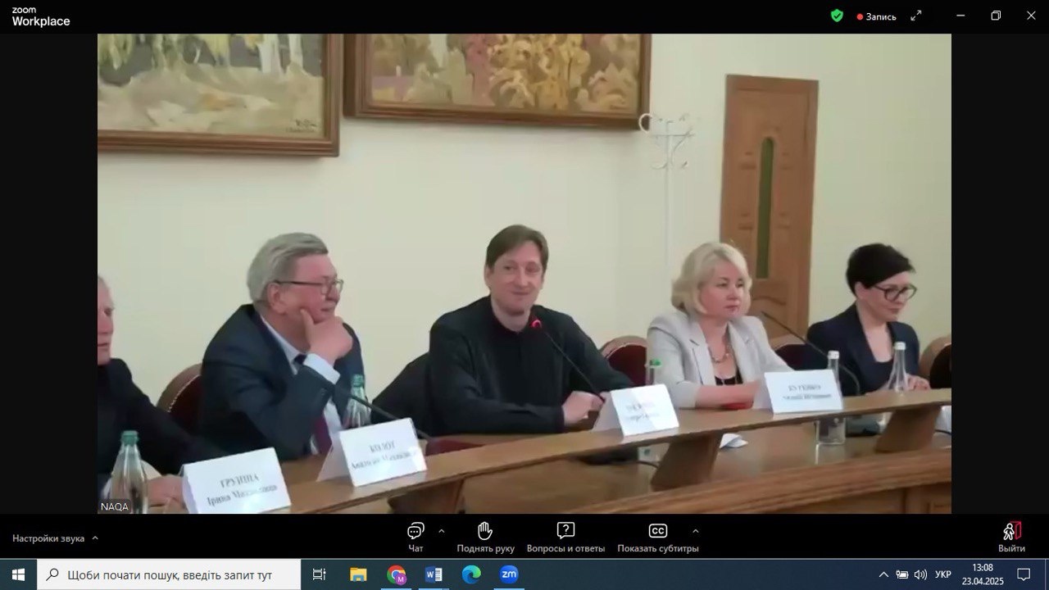
Task: Click the green encryption shield icon
Action: tap(837, 16)
